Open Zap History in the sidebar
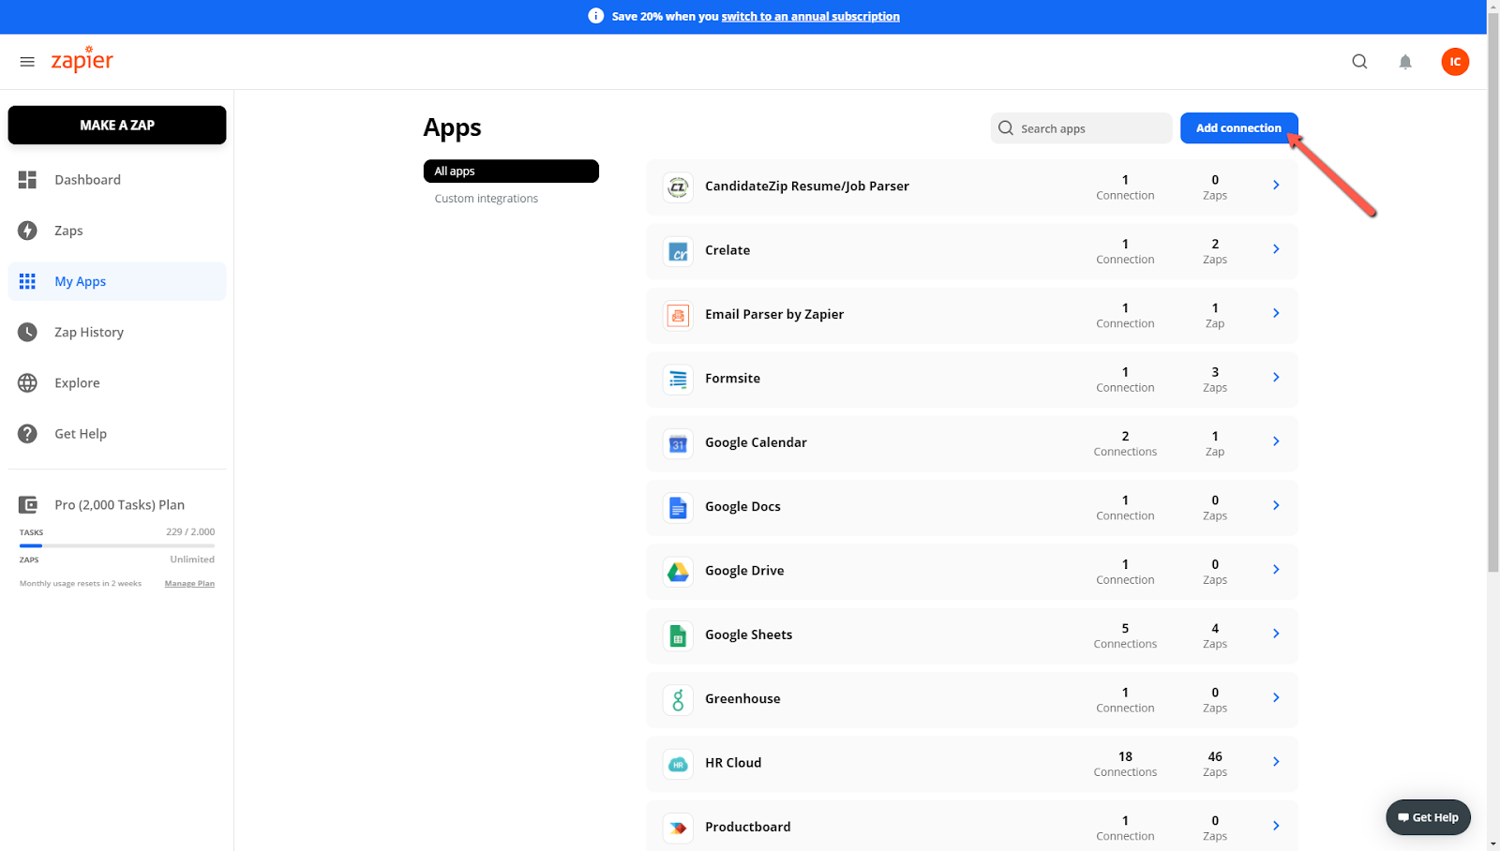 (117, 332)
